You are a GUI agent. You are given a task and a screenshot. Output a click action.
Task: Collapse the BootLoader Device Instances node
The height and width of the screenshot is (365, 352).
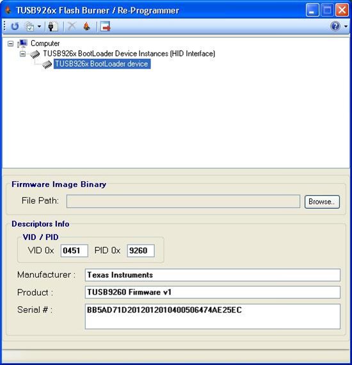pyautogui.click(x=22, y=54)
